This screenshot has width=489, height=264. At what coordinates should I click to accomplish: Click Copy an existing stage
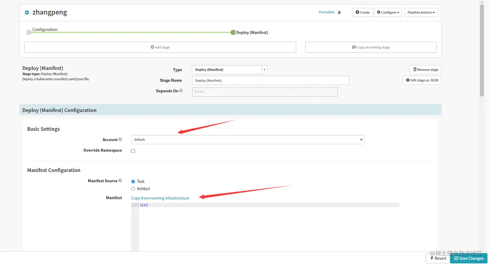pyautogui.click(x=371, y=47)
